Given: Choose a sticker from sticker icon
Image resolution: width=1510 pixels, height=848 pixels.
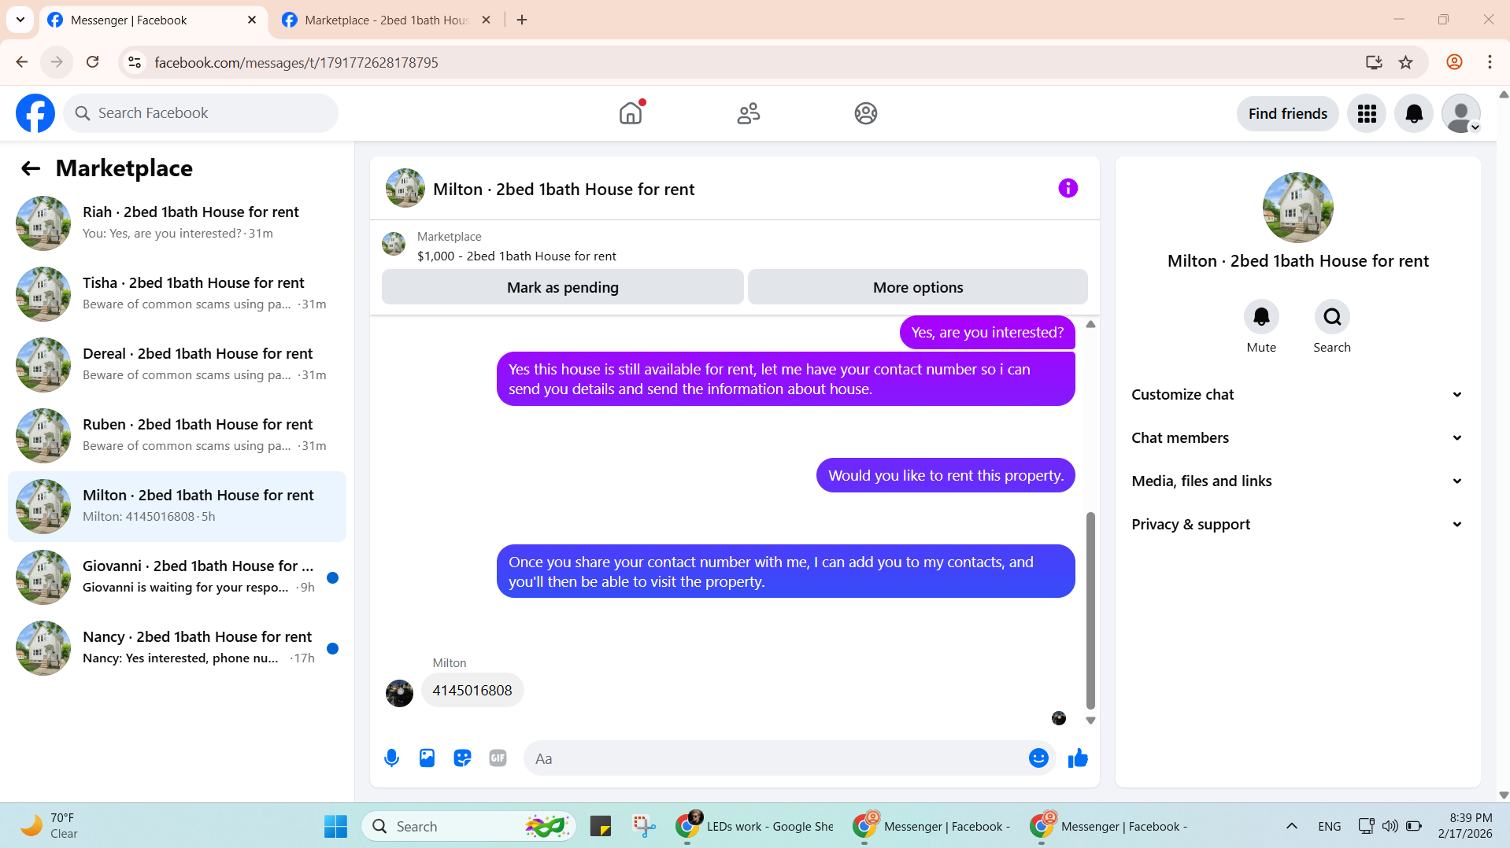Looking at the screenshot, I should pyautogui.click(x=462, y=758).
